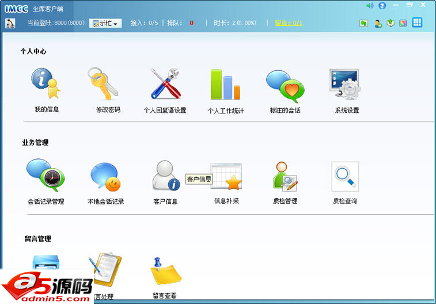Click the green return arrow toolbar icon
This screenshot has width=436, height=304.
(363, 23)
